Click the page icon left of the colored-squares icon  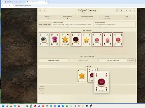(117, 10)
